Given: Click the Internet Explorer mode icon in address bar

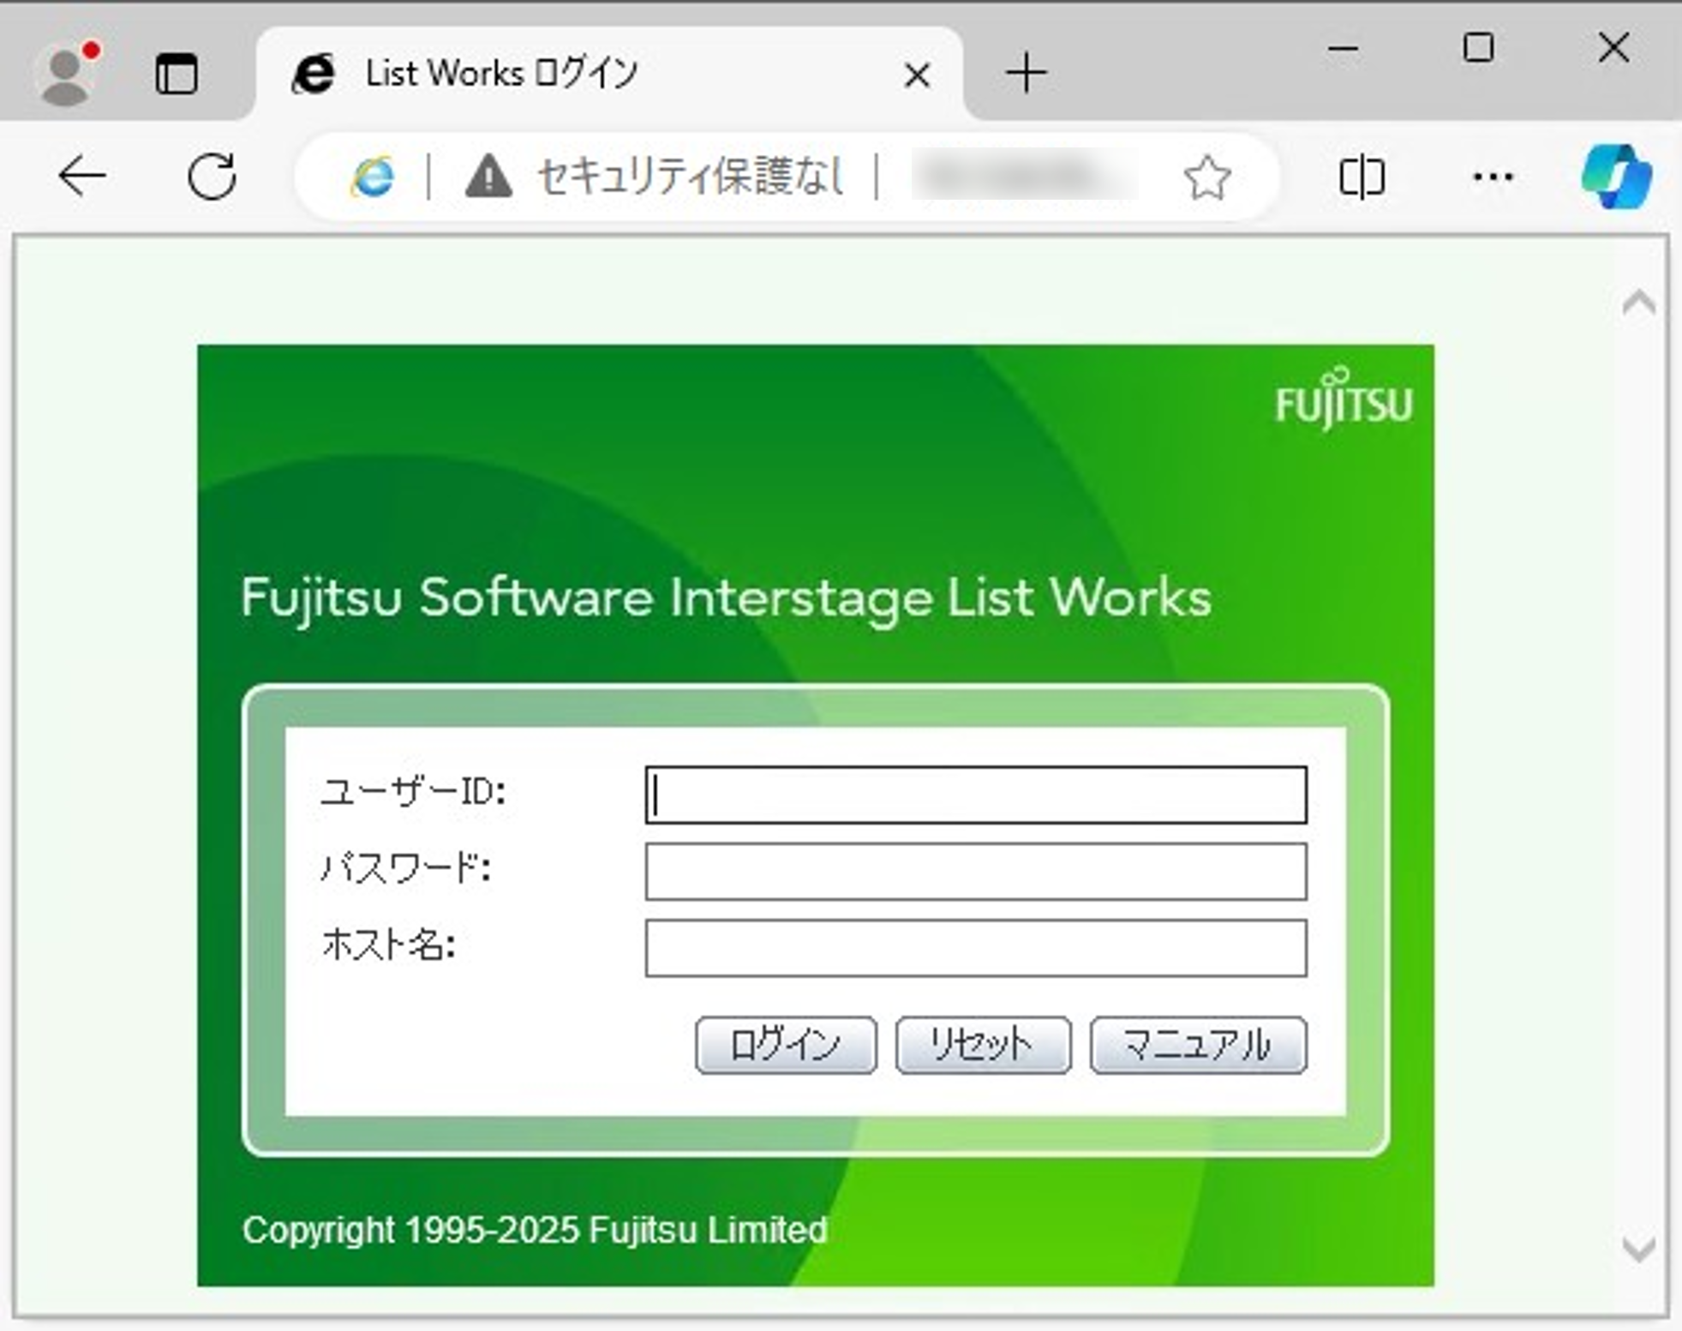Looking at the screenshot, I should [x=372, y=177].
